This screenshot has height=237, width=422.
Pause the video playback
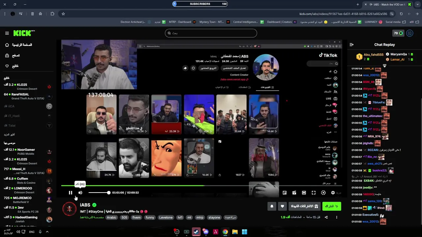tap(70, 193)
